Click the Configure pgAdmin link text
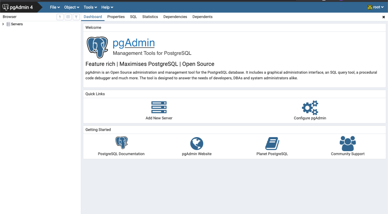388x214 pixels. point(310,118)
